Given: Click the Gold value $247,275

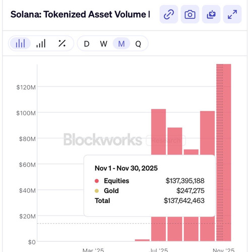Looking at the screenshot, I should [191, 191].
